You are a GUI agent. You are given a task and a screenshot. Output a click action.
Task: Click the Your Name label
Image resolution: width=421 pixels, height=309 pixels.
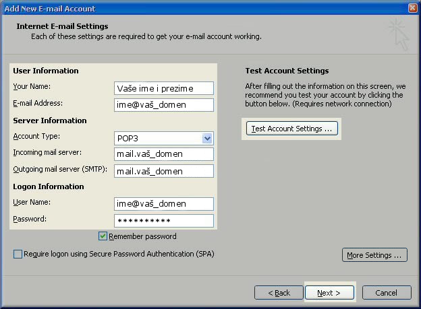[x=32, y=86]
